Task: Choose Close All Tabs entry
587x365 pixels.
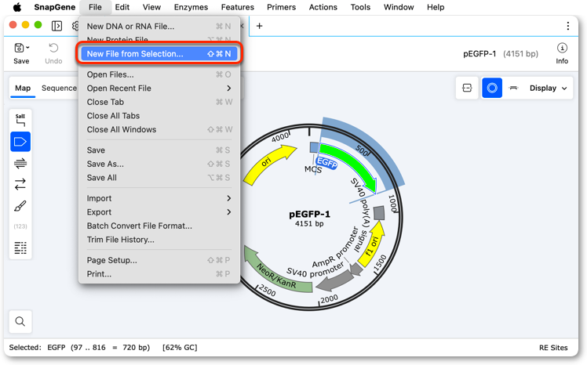Action: (x=159, y=116)
